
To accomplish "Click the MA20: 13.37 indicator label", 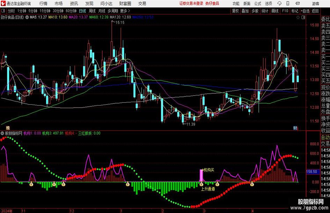I will coord(78,17).
